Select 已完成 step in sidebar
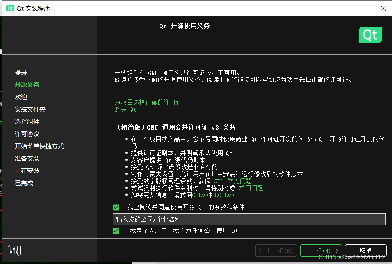This screenshot has width=392, height=264. pyautogui.click(x=24, y=183)
